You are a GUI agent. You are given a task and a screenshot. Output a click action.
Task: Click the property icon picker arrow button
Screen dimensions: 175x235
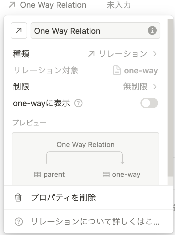19,31
